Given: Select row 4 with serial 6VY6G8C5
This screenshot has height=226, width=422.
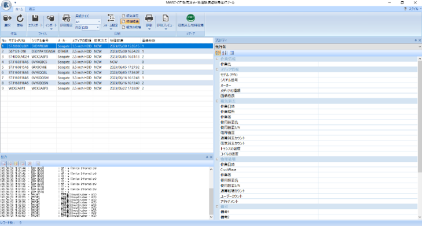Looking at the screenshot, I should pos(107,62).
